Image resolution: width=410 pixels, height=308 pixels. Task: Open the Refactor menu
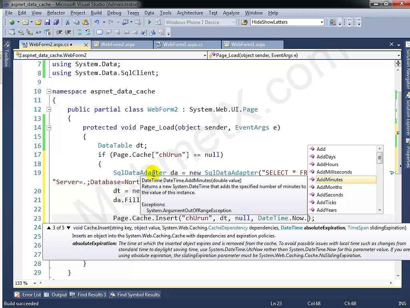click(56, 13)
